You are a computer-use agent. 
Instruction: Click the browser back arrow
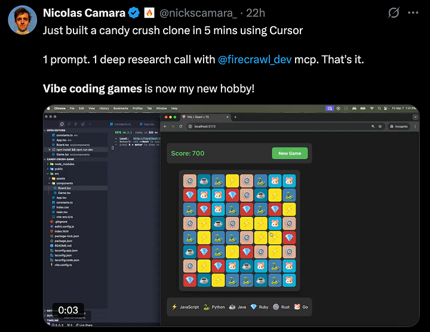click(165, 127)
